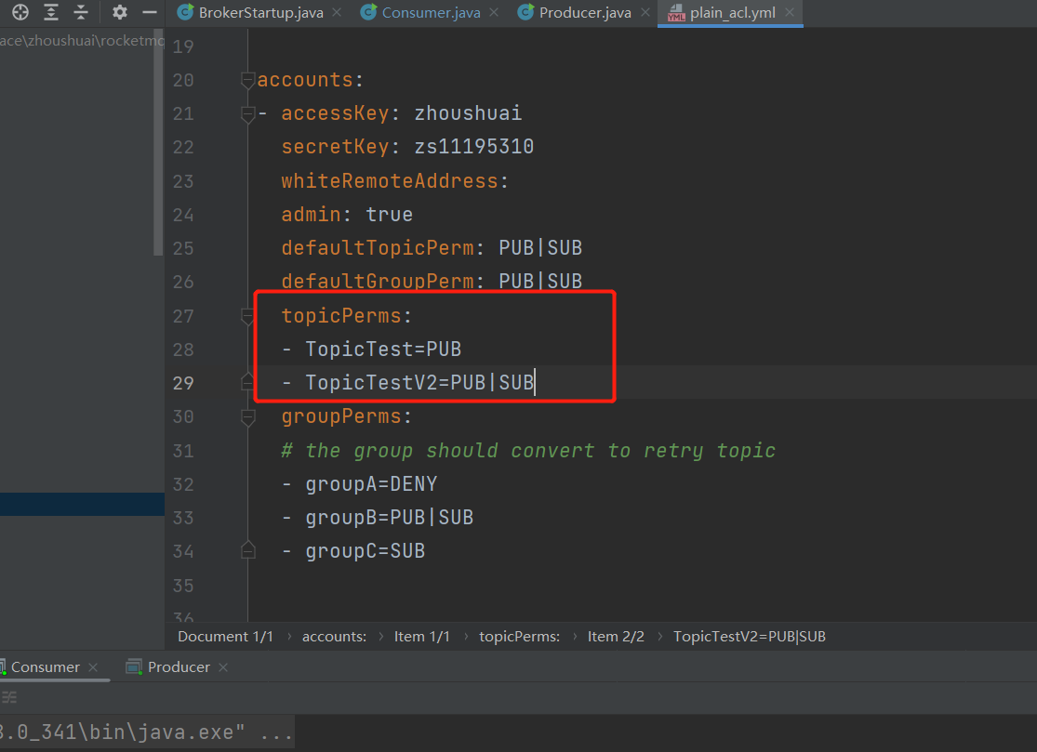Click the project panel vertical scrollbar
The image size is (1037, 752).
(x=158, y=142)
